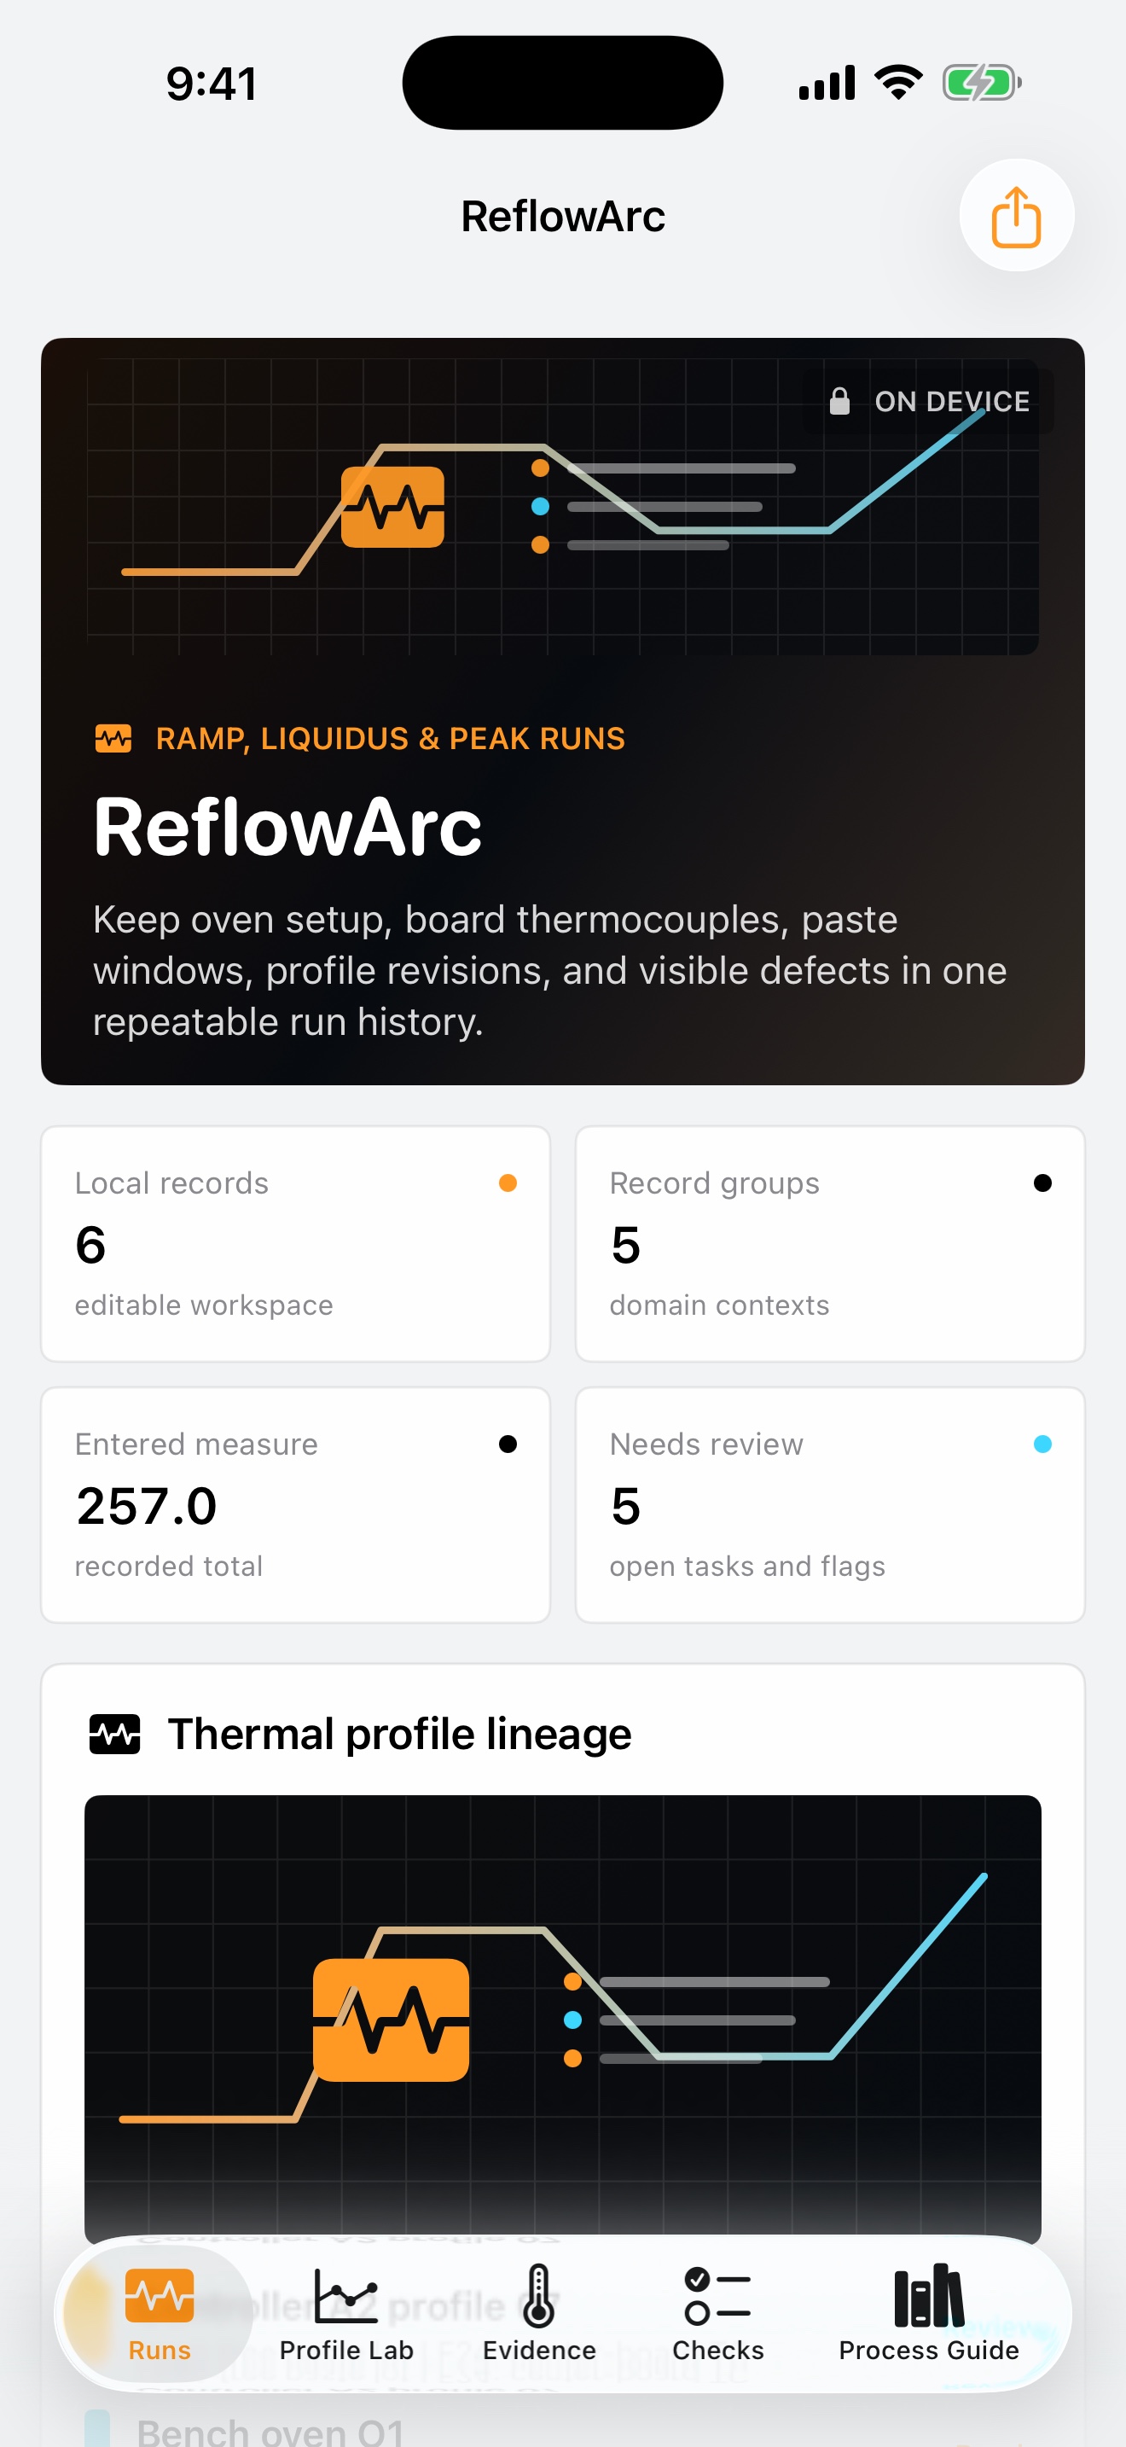Screen dimensions: 1126x2447
Task: Open the Evidence tab
Action: click(538, 2316)
